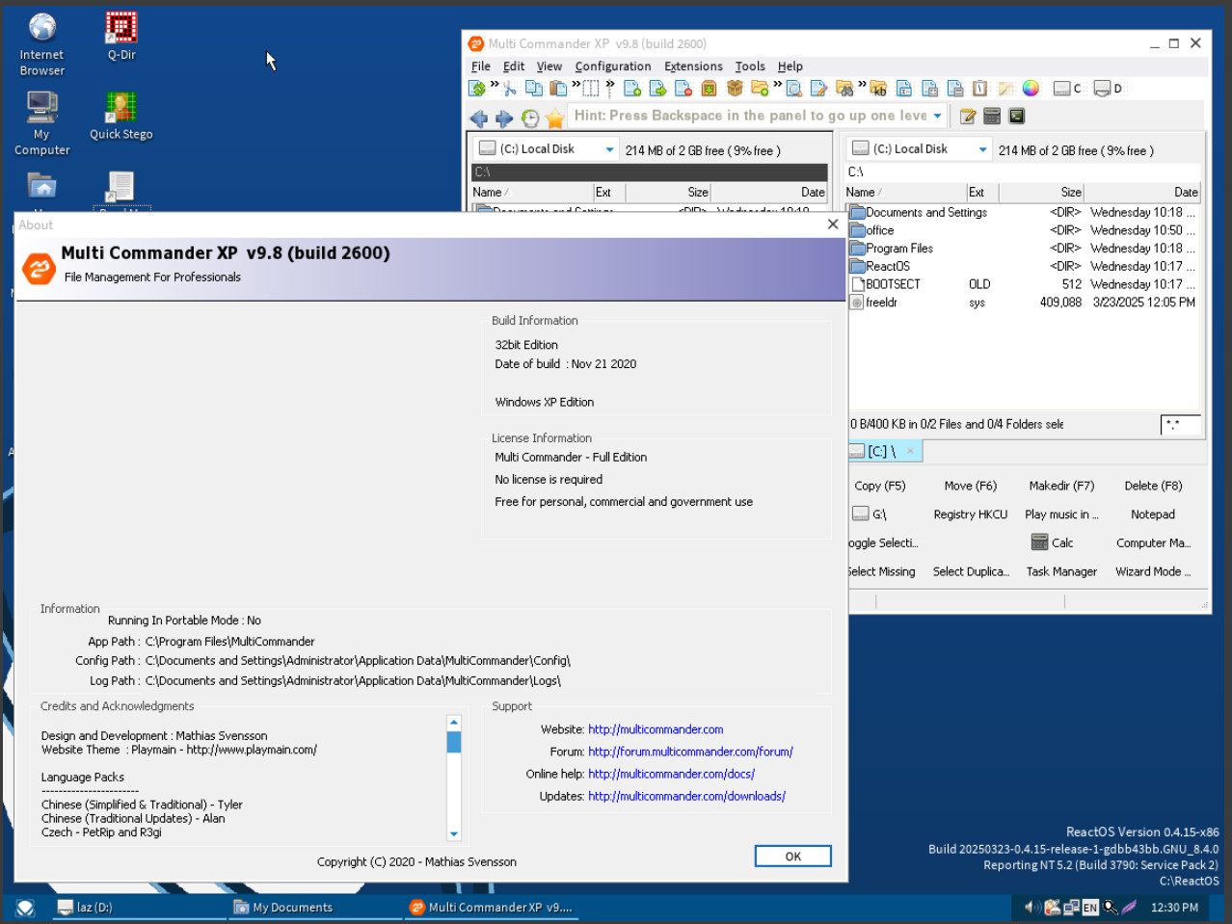Click the EN language indicator in tray
This screenshot has width=1232, height=924.
[1090, 908]
